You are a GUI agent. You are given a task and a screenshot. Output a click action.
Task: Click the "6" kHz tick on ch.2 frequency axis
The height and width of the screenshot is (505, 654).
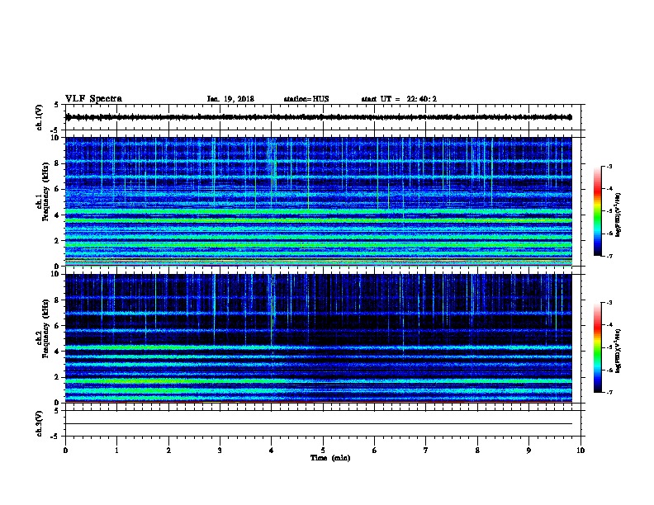pyautogui.click(x=57, y=325)
